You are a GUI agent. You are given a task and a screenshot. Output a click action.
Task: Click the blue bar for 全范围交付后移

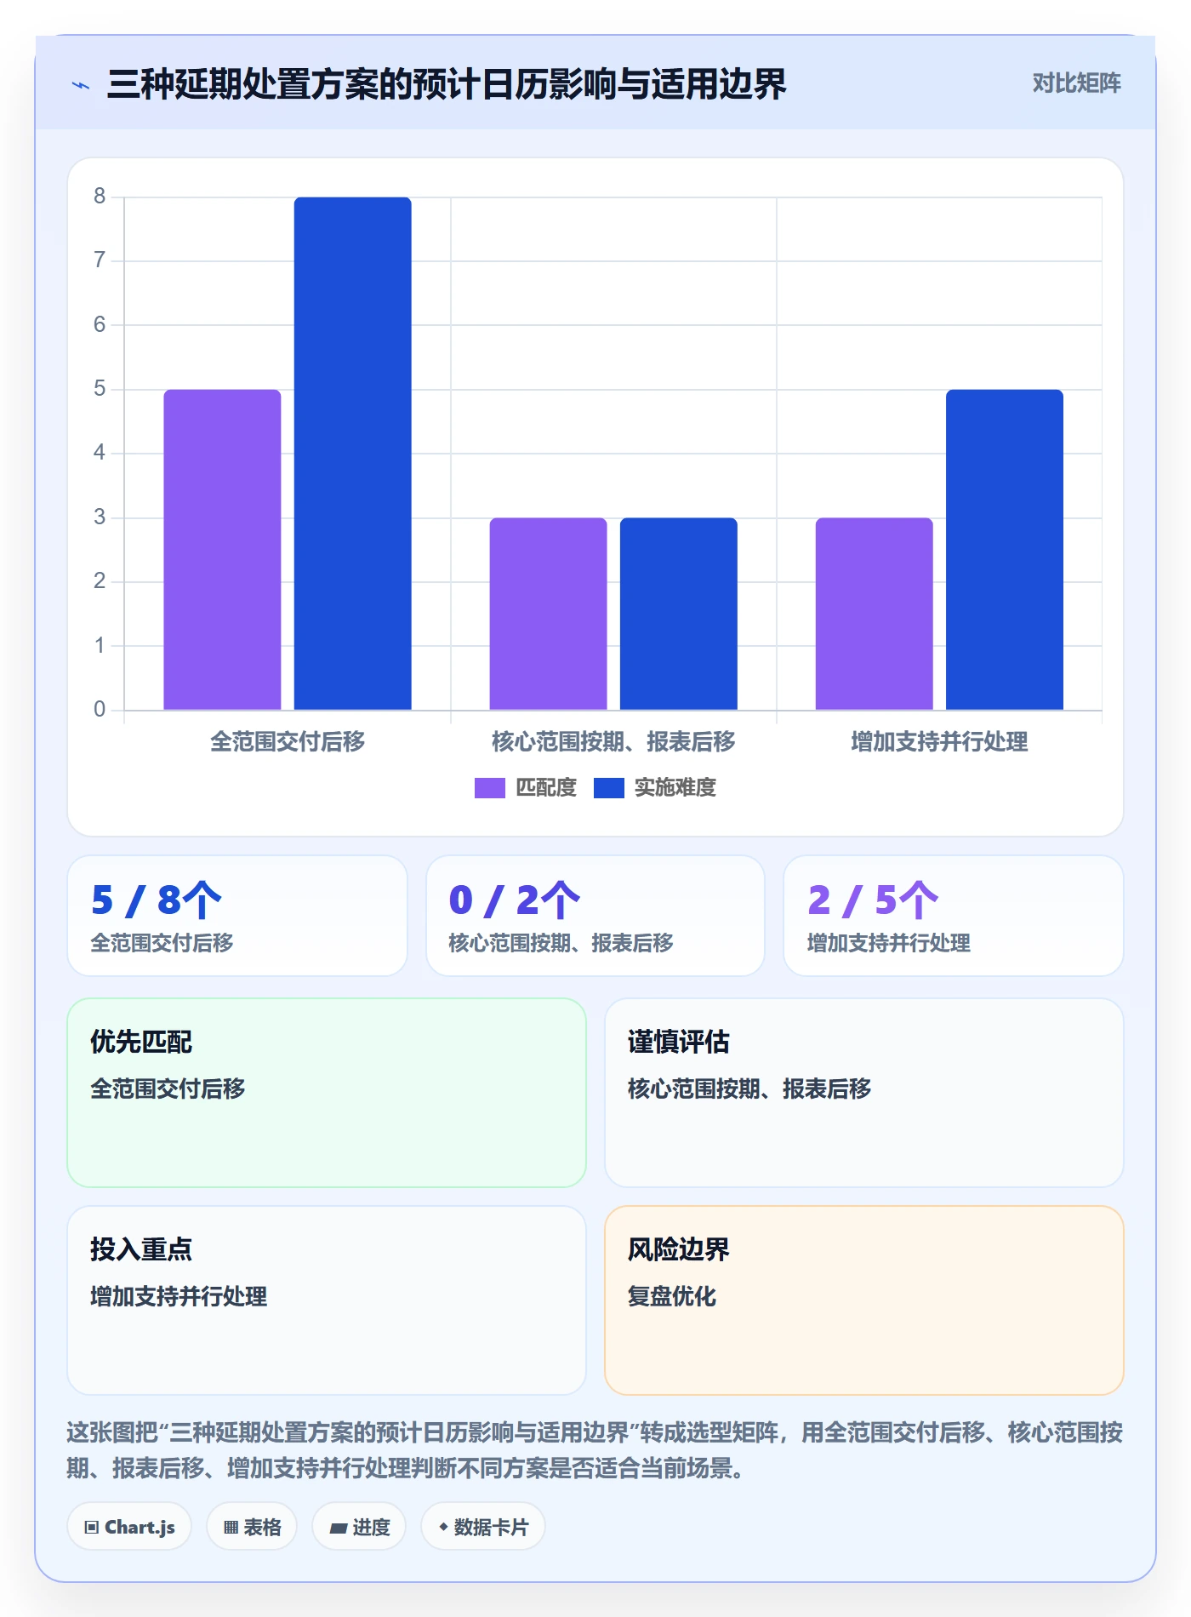[x=353, y=454]
